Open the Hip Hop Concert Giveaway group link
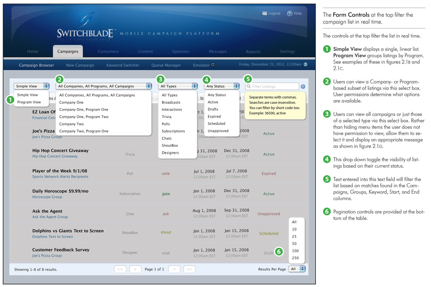This screenshot has height=287, width=431. [55, 156]
